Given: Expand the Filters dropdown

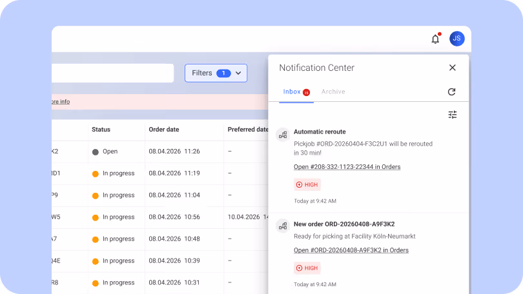Looking at the screenshot, I should (216, 73).
